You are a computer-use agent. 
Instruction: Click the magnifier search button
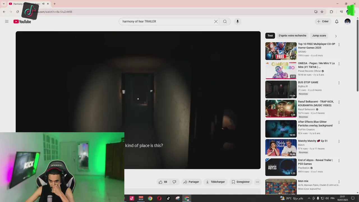(x=225, y=22)
